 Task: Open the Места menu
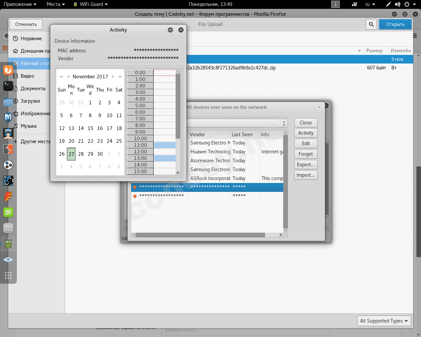pyautogui.click(x=56, y=4)
